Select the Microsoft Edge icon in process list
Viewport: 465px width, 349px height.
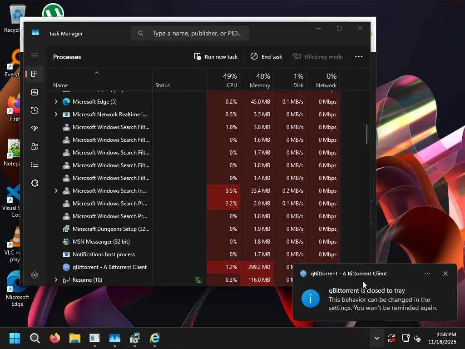point(66,102)
